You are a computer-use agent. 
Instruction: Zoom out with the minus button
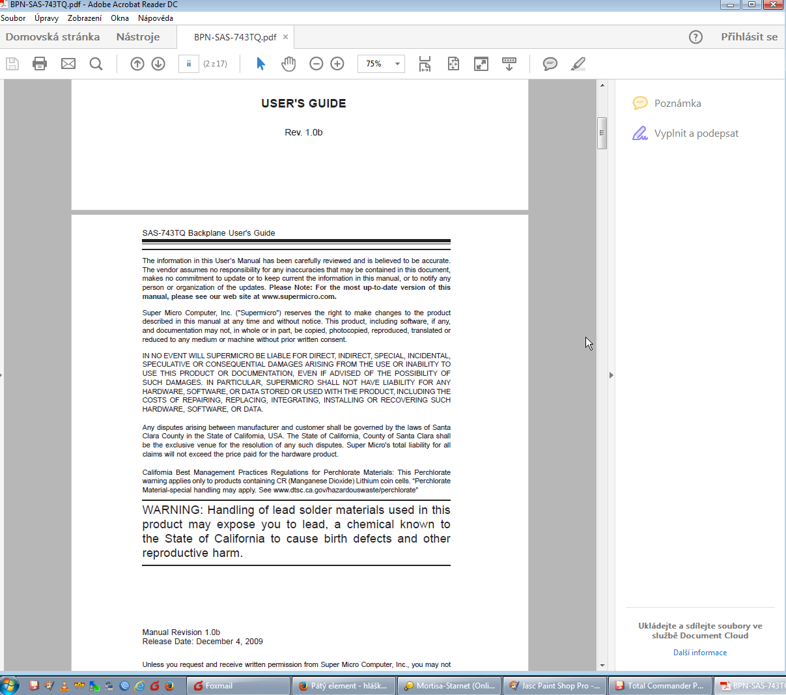[x=316, y=64]
